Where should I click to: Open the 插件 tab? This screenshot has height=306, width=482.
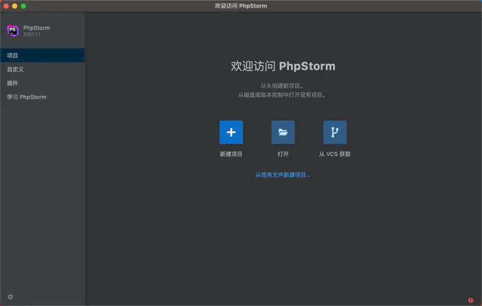[42, 83]
